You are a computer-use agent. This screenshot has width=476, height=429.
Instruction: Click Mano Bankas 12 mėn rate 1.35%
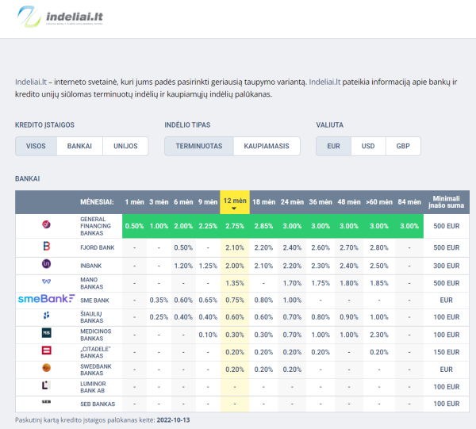click(x=235, y=283)
